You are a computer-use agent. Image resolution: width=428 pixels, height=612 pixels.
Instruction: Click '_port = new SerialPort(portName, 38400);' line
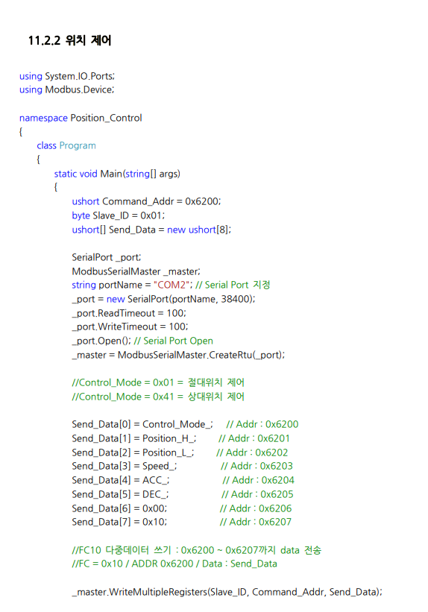click(163, 299)
